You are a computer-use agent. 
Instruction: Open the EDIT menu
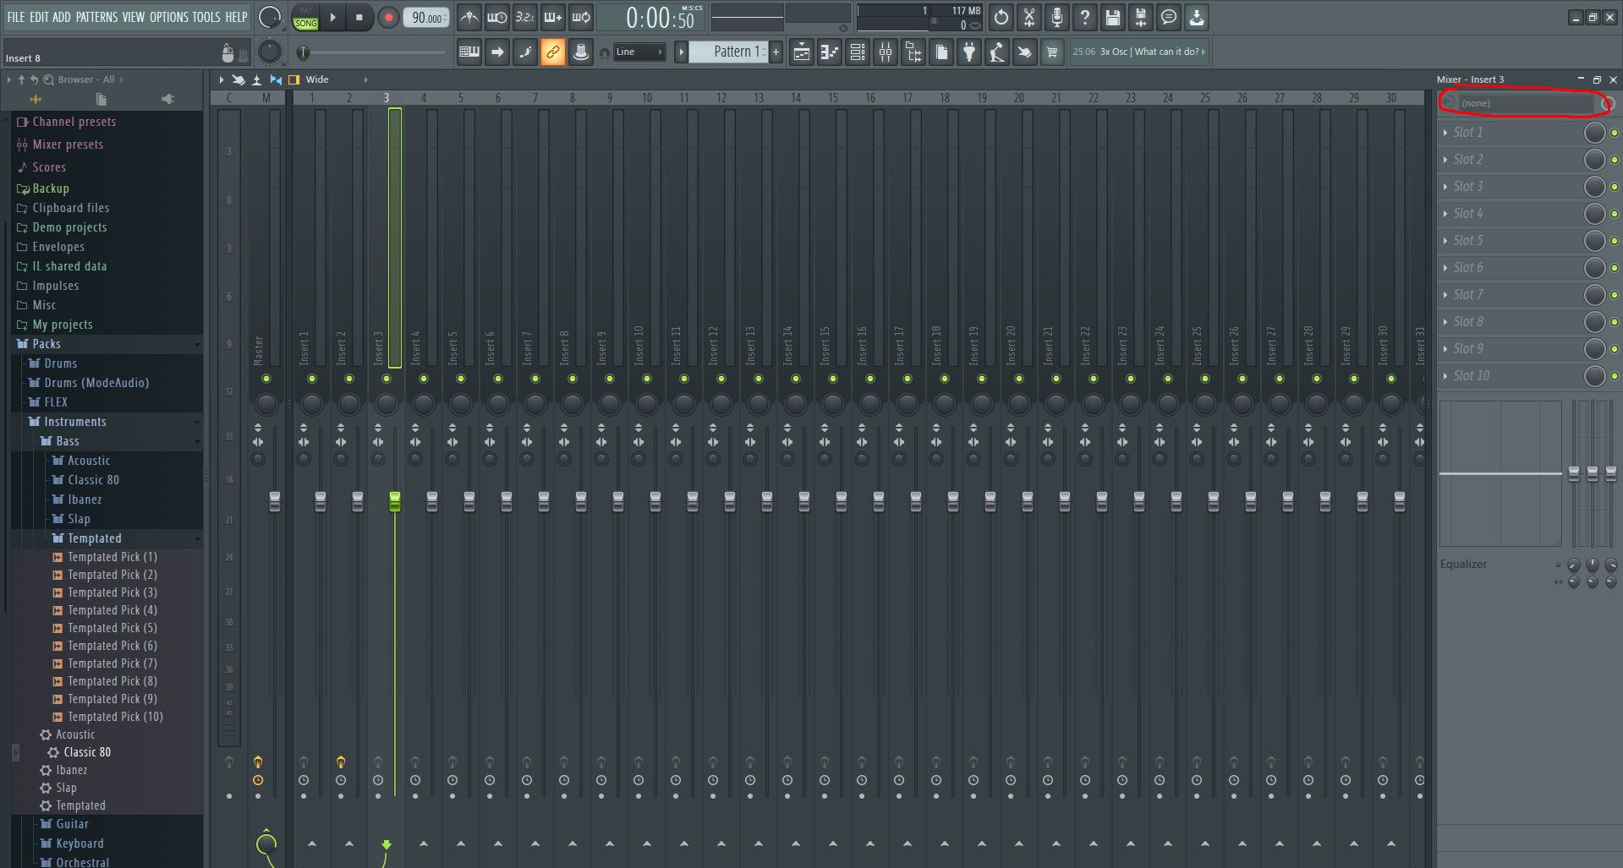(x=39, y=17)
